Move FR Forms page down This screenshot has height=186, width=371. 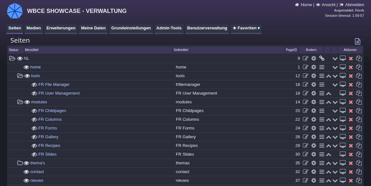click(335, 129)
